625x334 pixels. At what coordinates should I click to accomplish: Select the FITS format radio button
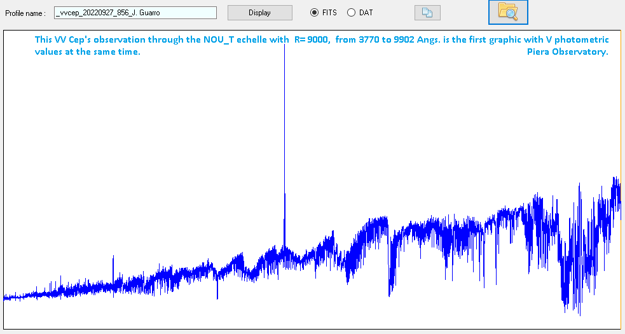pyautogui.click(x=314, y=13)
